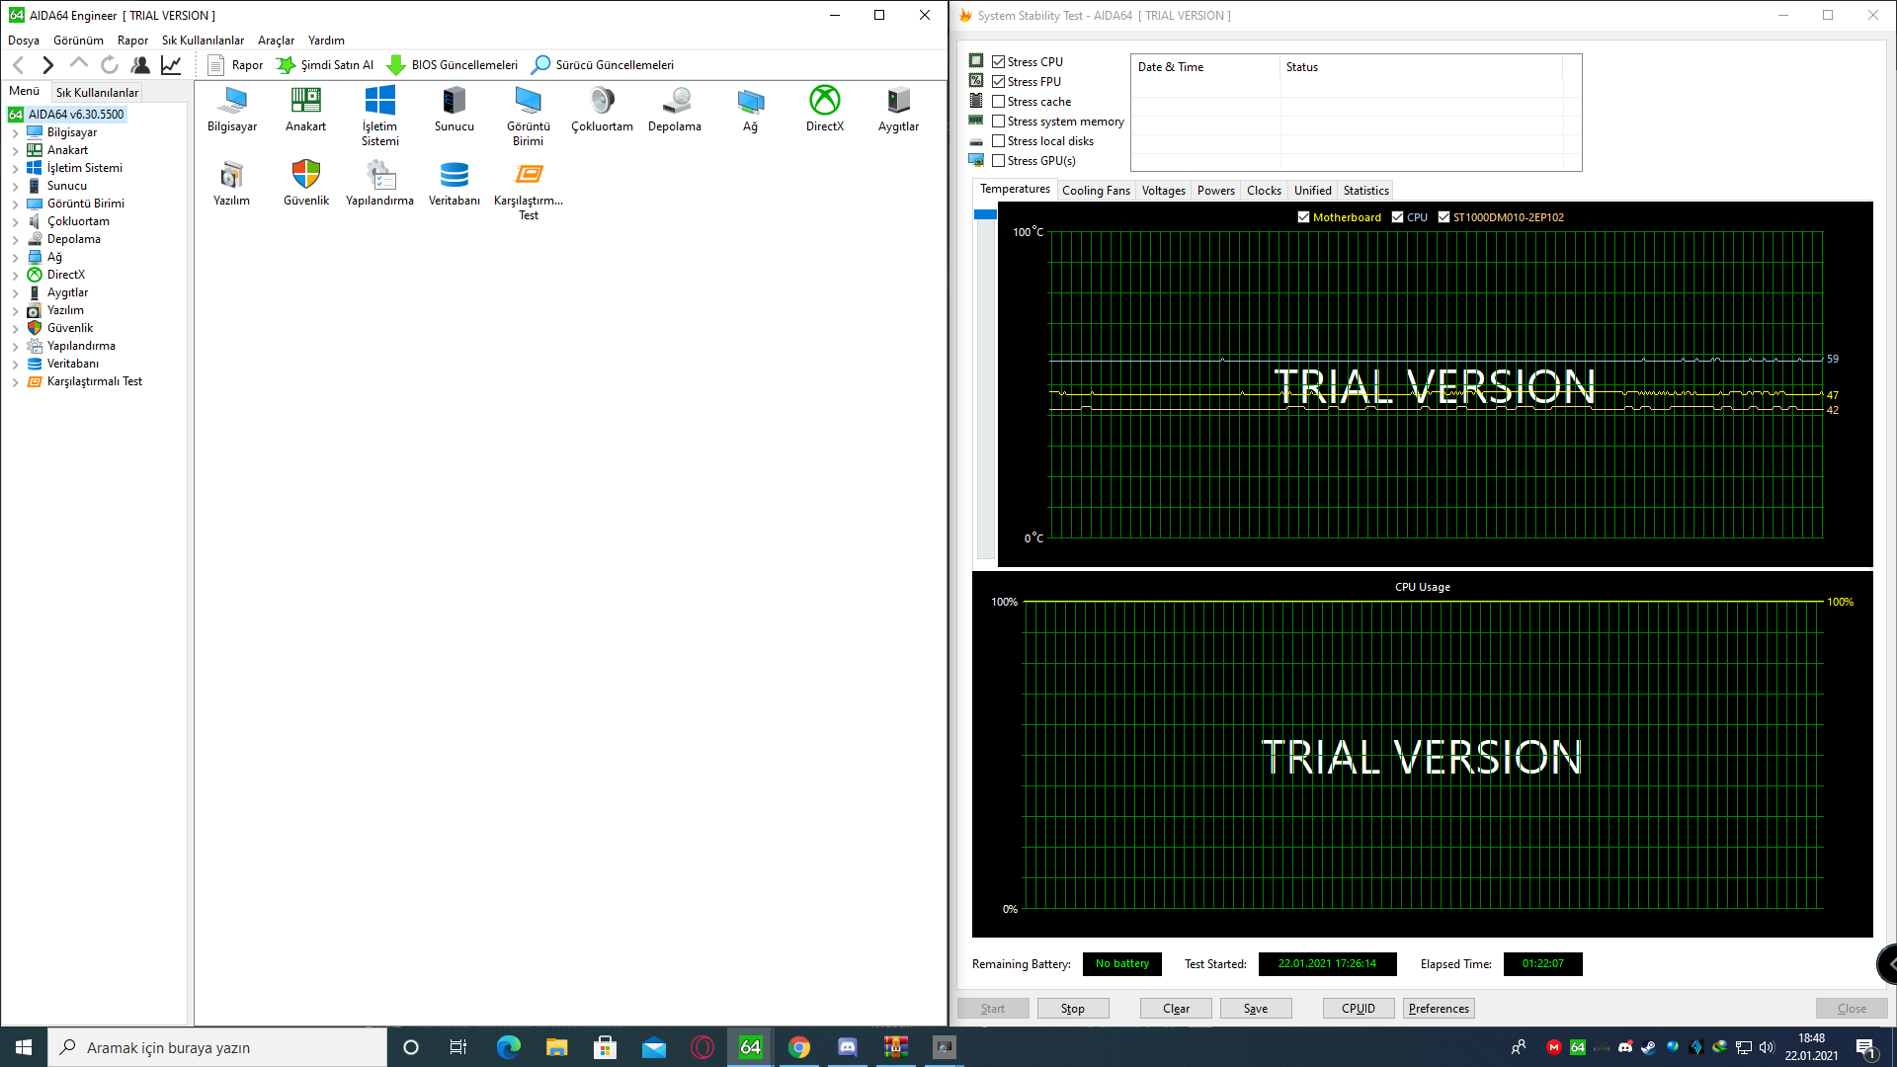The width and height of the screenshot is (1897, 1067).
Task: Click the Preferences button
Action: coord(1438,1009)
